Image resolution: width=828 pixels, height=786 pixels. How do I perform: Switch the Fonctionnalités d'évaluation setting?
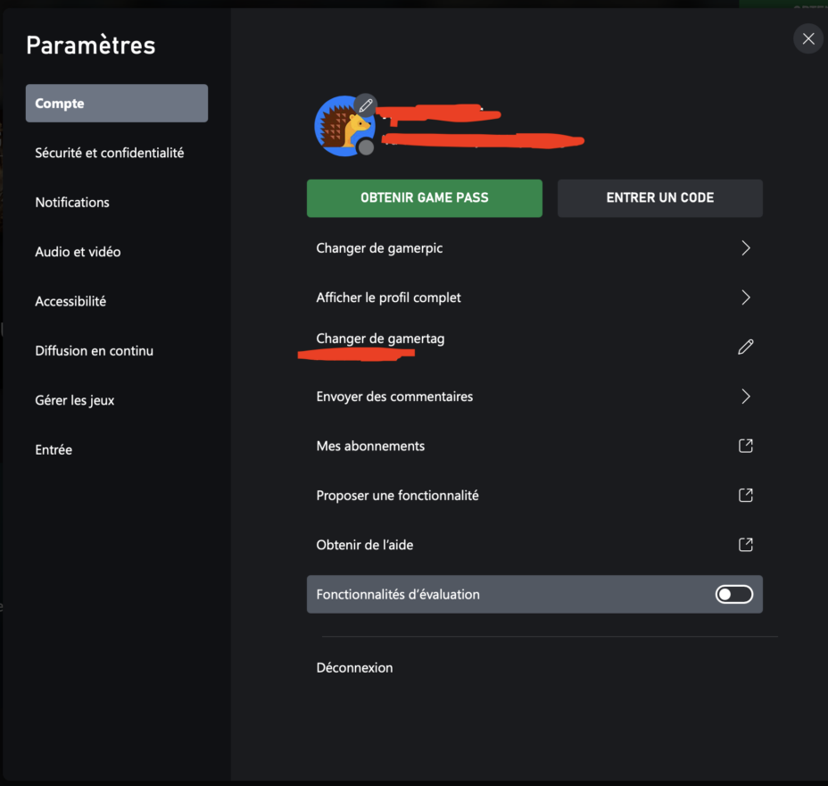733,594
